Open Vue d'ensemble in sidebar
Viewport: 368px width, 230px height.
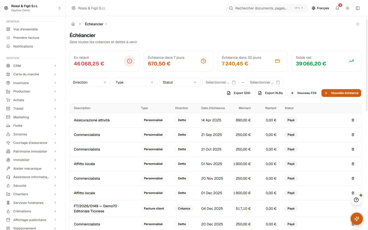point(31,29)
